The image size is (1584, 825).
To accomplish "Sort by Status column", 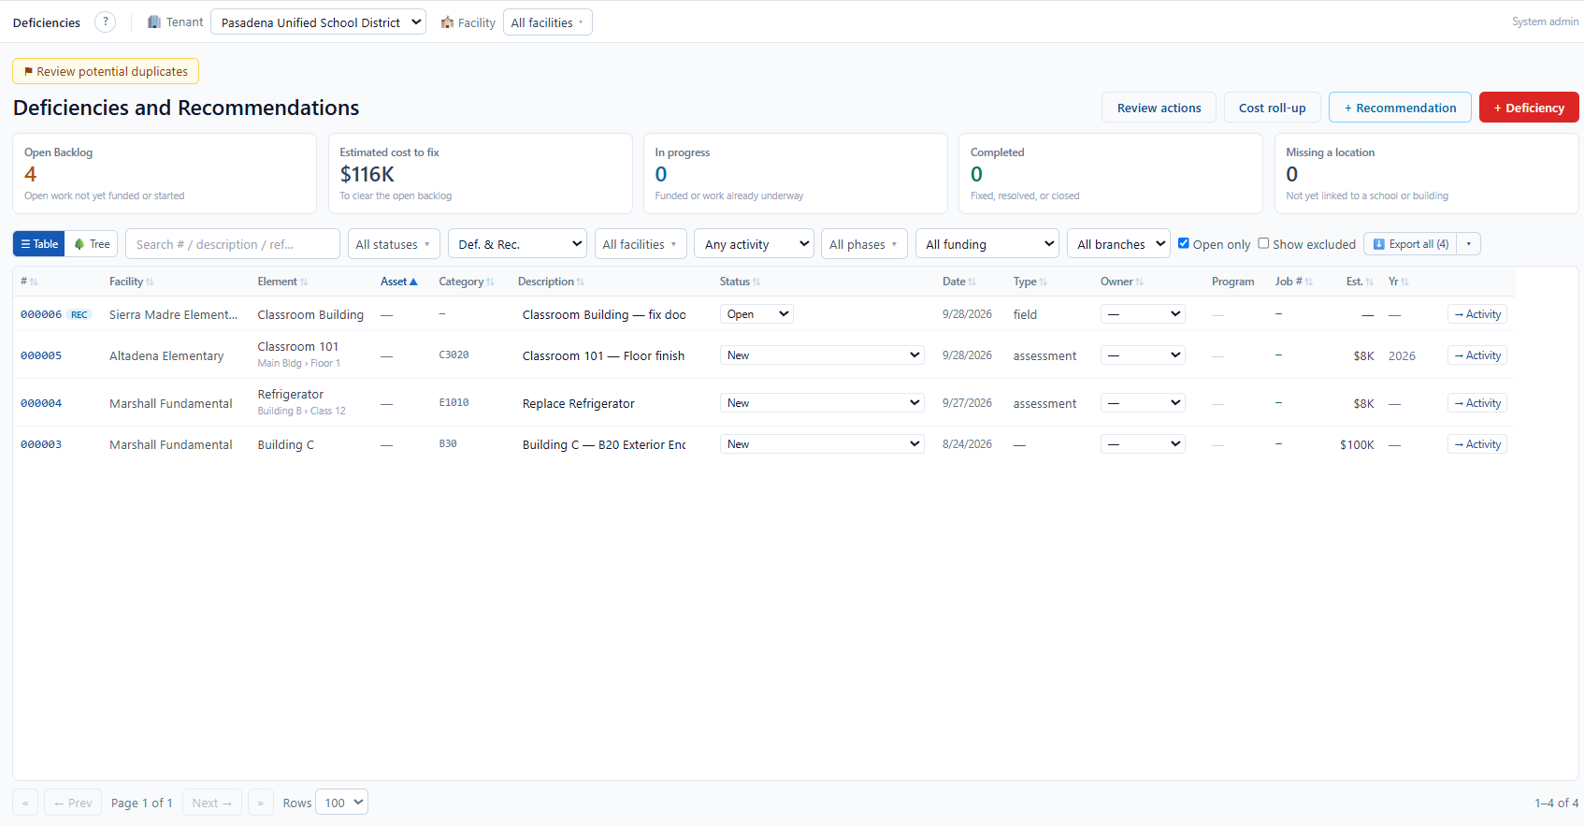I will pyautogui.click(x=740, y=282).
